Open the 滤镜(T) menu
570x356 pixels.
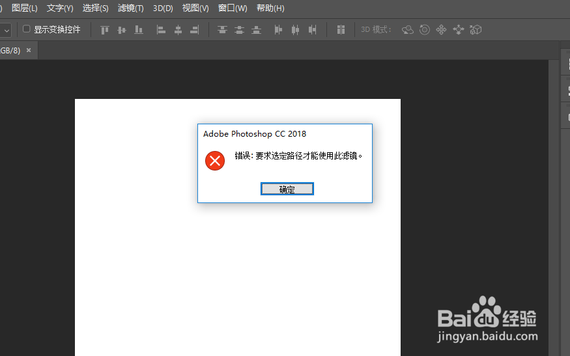130,8
